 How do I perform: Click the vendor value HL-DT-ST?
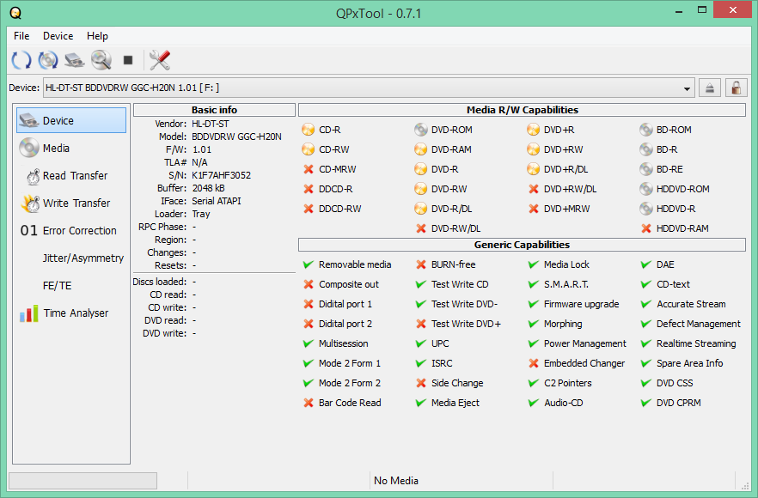[211, 124]
